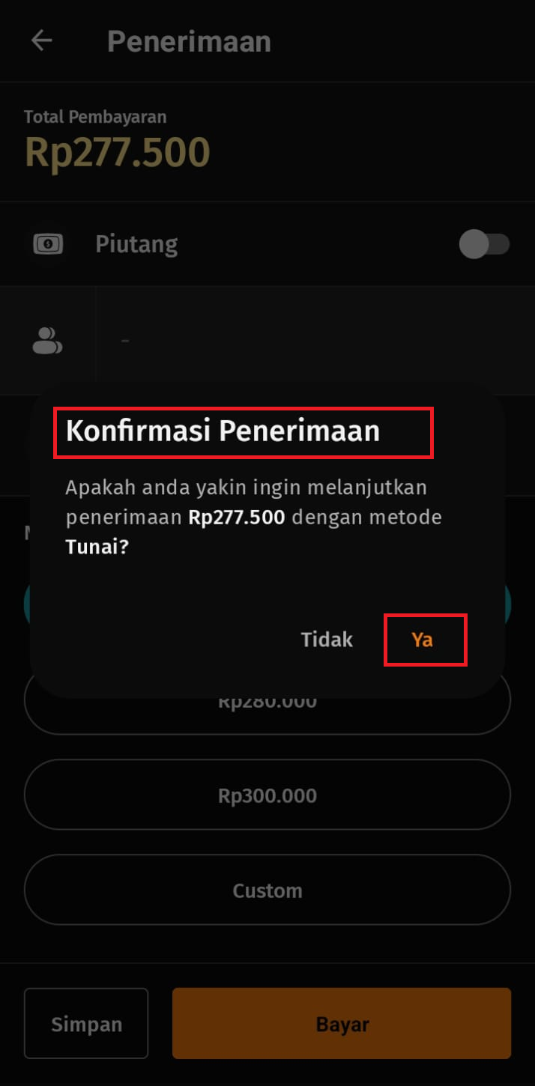Confirm payment by clicking Ya

pyautogui.click(x=423, y=640)
